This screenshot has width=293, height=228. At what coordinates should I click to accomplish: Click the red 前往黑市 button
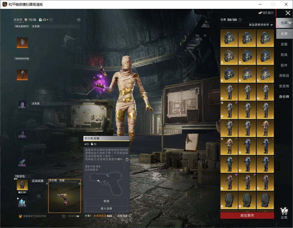tap(247, 215)
